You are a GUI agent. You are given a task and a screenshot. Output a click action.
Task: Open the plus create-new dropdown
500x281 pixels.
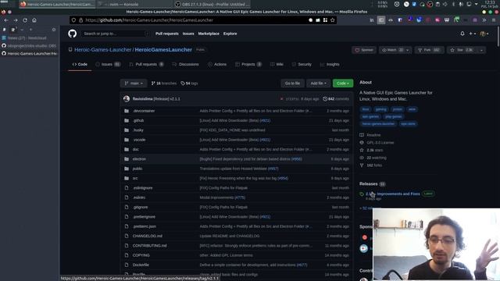pos(472,34)
